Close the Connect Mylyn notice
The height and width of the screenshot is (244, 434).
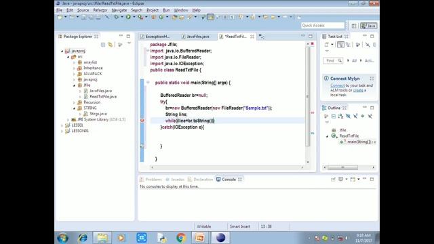click(x=372, y=79)
